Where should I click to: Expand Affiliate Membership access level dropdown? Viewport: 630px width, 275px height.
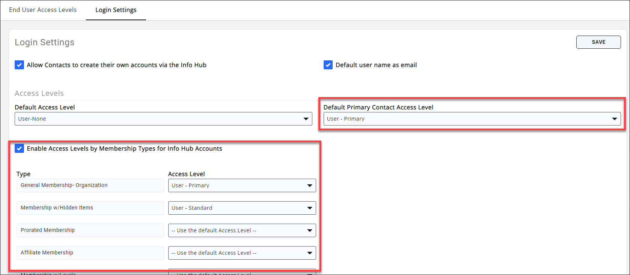pyautogui.click(x=242, y=253)
